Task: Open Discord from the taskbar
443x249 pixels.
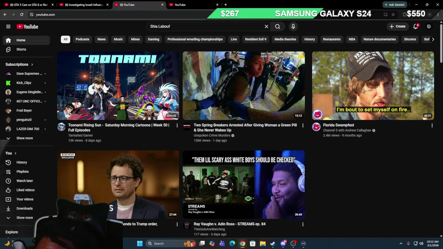Action: [x=283, y=243]
